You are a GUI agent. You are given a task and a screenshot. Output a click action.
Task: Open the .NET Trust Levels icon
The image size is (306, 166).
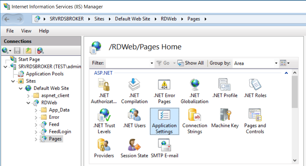click(104, 121)
